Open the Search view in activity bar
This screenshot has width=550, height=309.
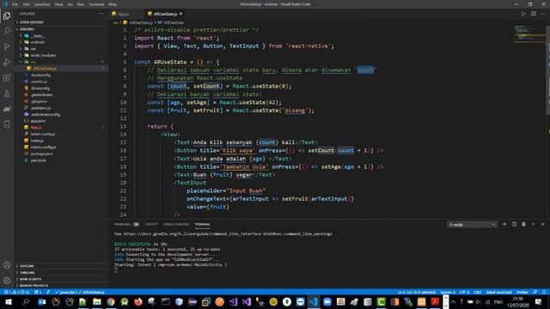(x=7, y=31)
